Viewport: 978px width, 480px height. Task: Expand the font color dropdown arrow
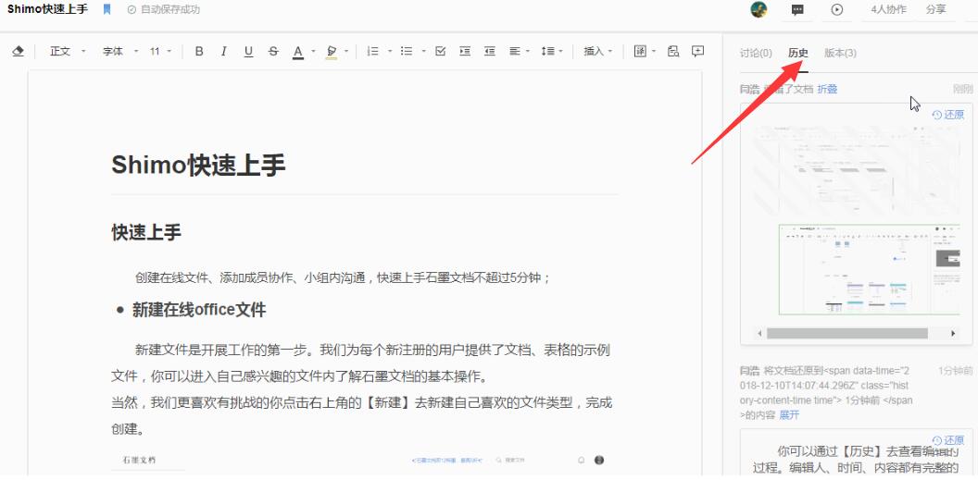click(x=313, y=52)
